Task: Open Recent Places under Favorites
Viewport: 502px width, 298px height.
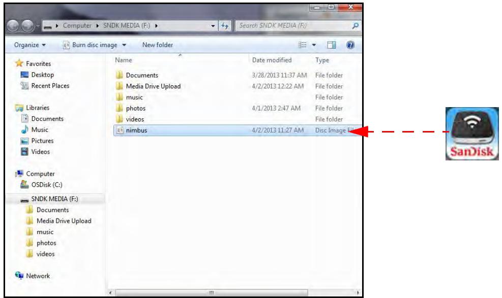Action: (50, 86)
